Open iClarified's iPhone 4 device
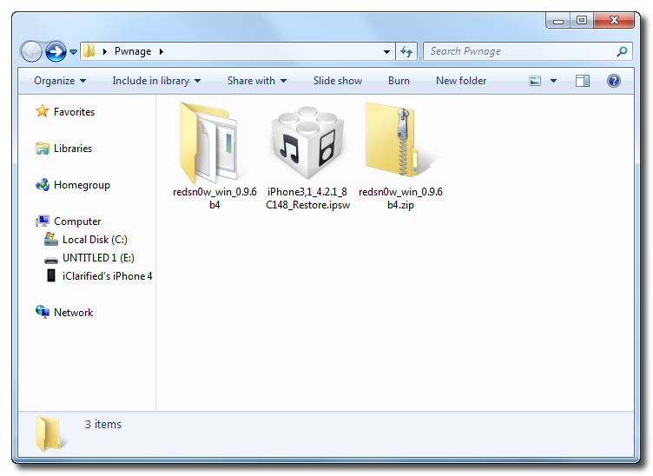The width and height of the screenshot is (653, 476). [107, 276]
